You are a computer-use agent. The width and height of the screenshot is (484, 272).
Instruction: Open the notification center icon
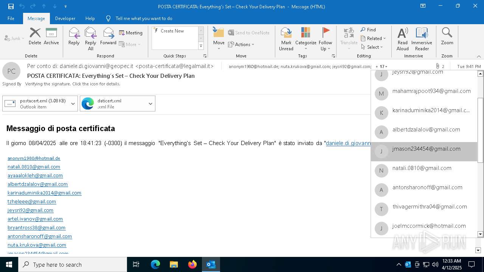click(472, 264)
